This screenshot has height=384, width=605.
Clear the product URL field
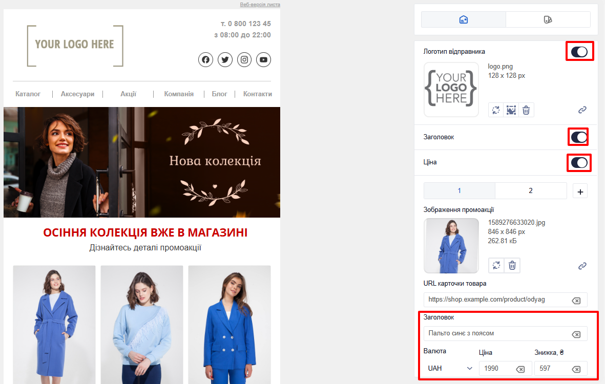[x=576, y=301]
